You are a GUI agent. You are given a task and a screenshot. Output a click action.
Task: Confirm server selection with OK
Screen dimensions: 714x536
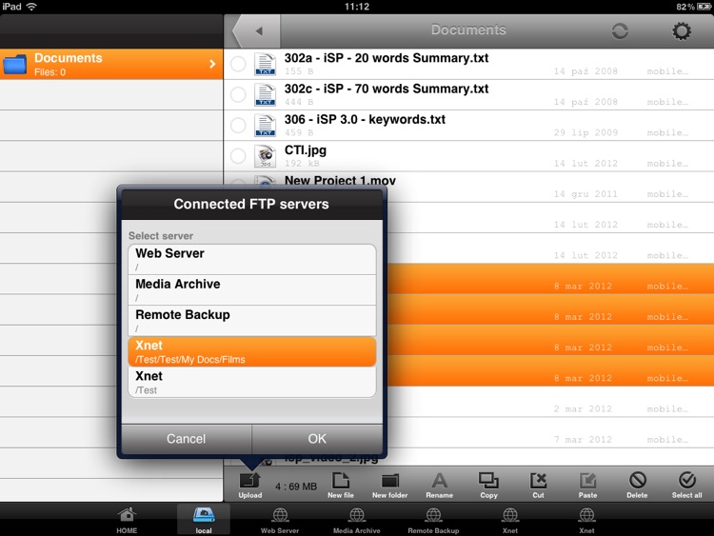(x=317, y=439)
